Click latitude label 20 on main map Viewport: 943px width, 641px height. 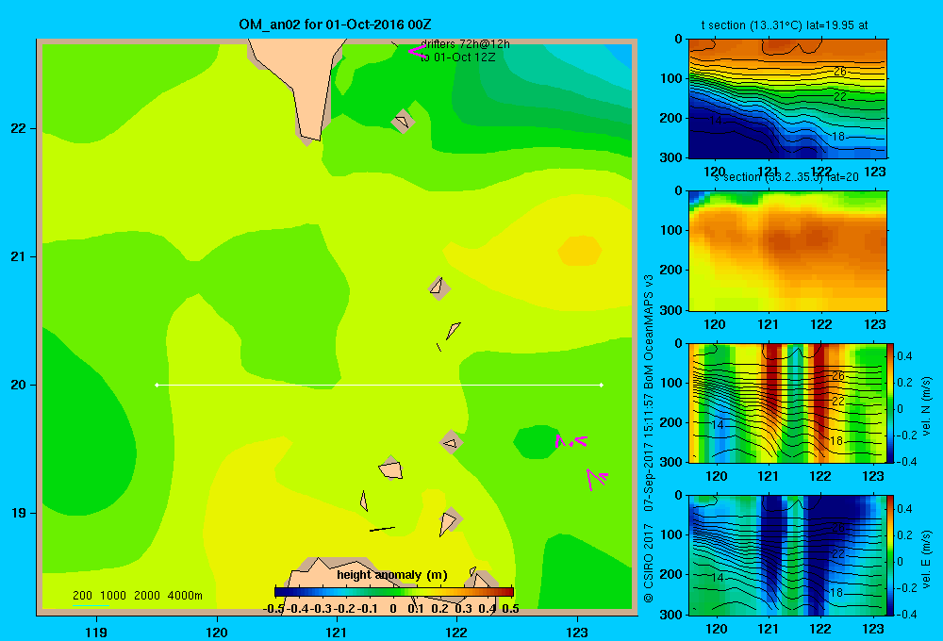19,385
